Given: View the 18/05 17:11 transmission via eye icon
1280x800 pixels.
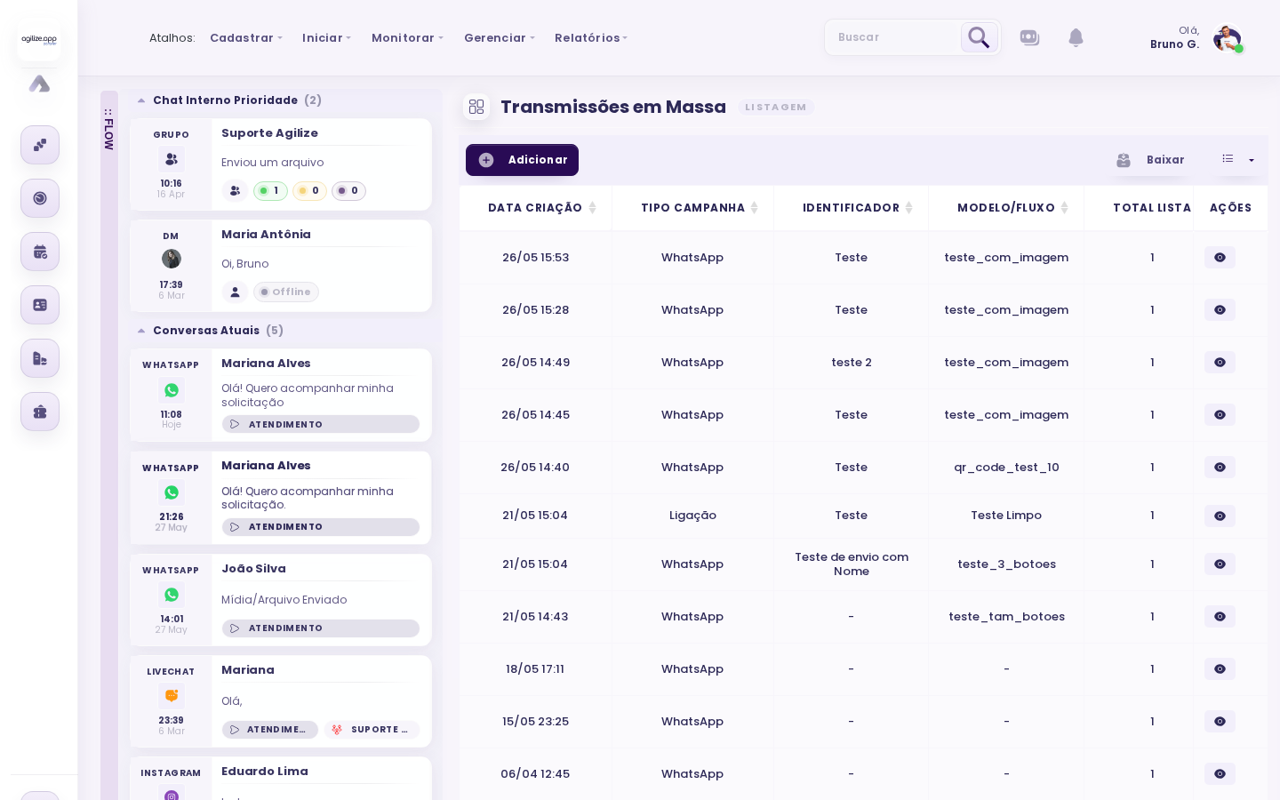Looking at the screenshot, I should pyautogui.click(x=1220, y=669).
